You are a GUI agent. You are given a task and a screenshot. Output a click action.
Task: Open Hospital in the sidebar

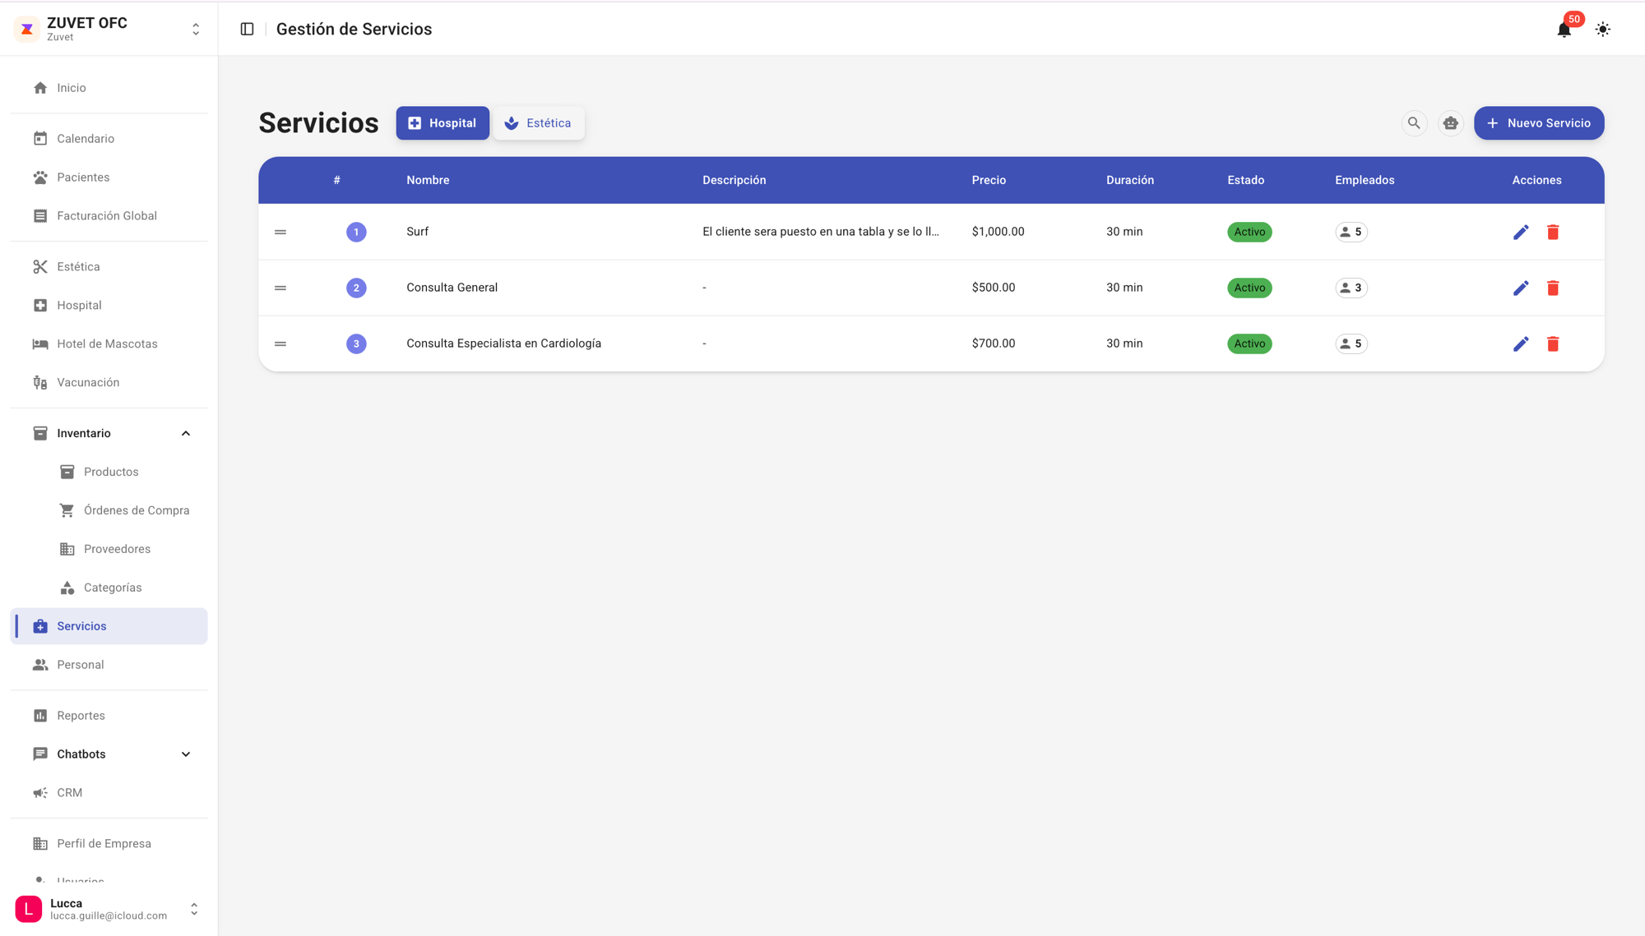[x=109, y=306]
